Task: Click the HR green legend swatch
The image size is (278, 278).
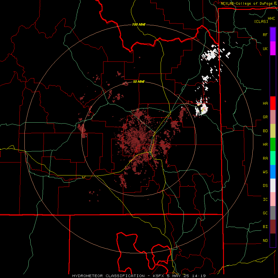Action: coord(273,145)
